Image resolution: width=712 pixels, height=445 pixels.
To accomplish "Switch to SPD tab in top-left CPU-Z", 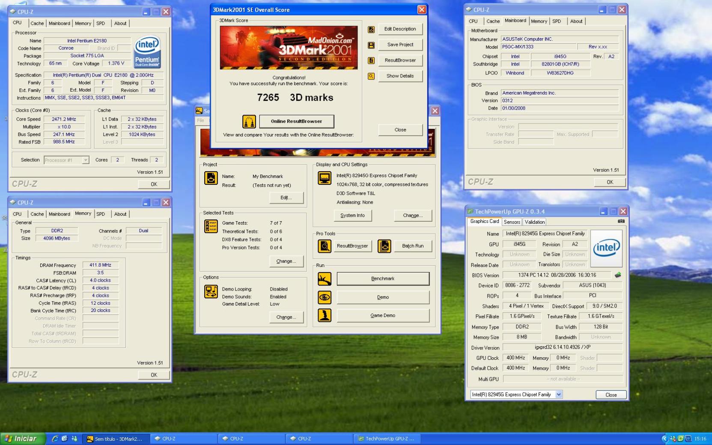I will pos(101,24).
